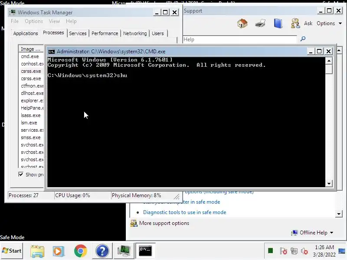The height and width of the screenshot is (260, 347).
Task: Open Diagnostic tools to use in safe mode link
Action: (x=185, y=212)
